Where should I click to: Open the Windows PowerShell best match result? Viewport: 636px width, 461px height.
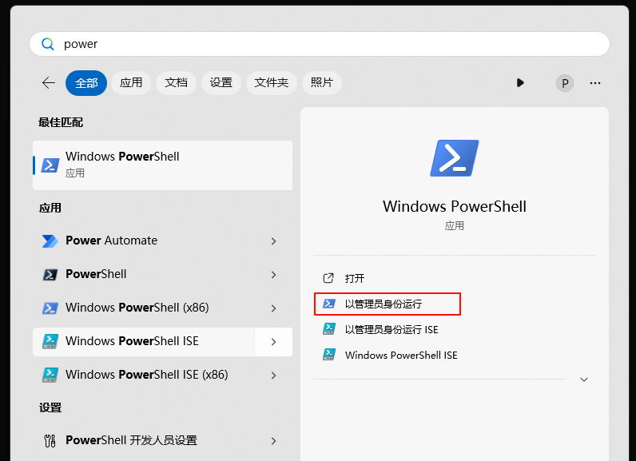[163, 165]
